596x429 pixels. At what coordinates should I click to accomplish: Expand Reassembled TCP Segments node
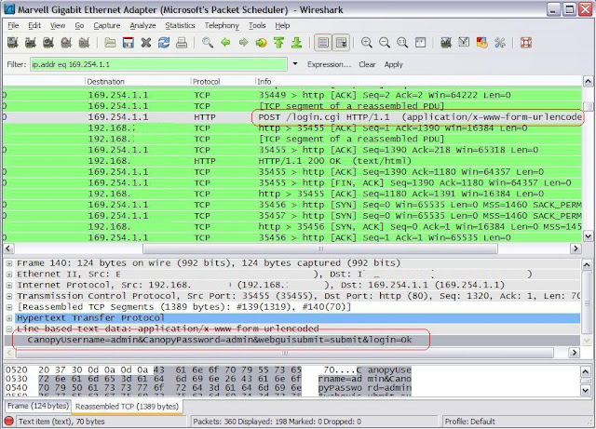click(9, 307)
